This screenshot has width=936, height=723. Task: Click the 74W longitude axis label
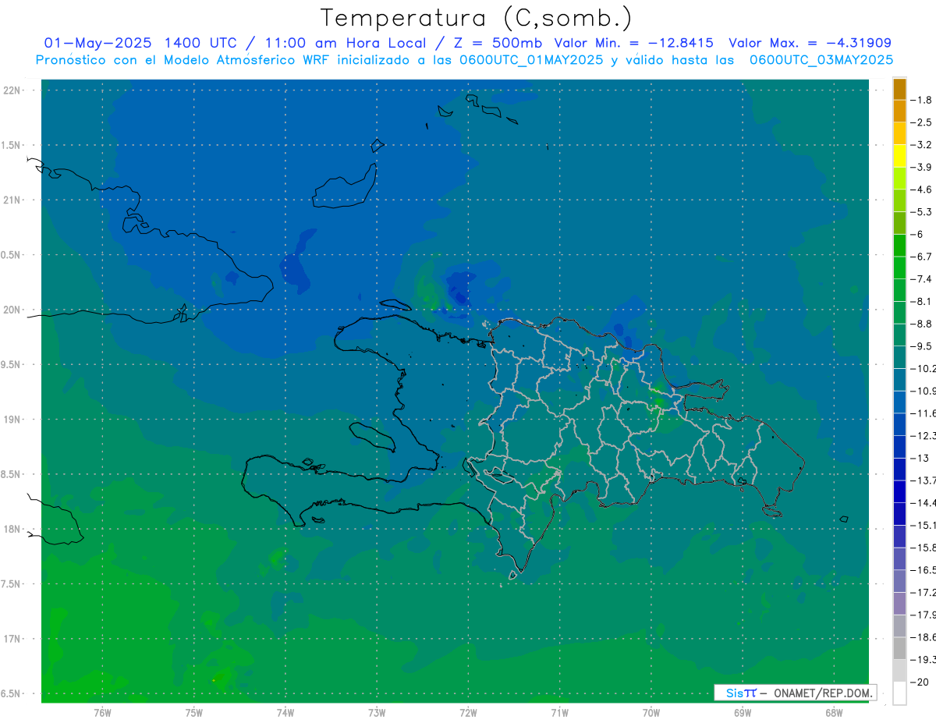pyautogui.click(x=285, y=713)
